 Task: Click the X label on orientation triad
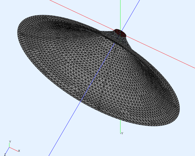pyautogui.click(x=19, y=151)
